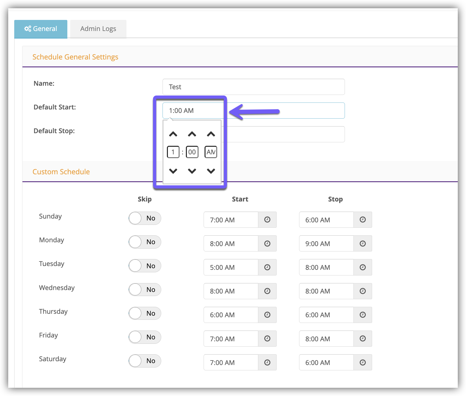Click clock icon beside Thursday start time
466x396 pixels.
coord(267,315)
